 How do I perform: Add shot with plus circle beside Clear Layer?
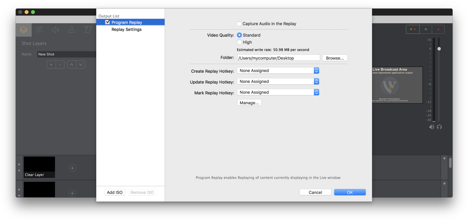pyautogui.click(x=72, y=168)
